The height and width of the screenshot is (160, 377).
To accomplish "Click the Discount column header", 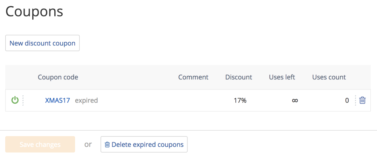I will click(239, 77).
